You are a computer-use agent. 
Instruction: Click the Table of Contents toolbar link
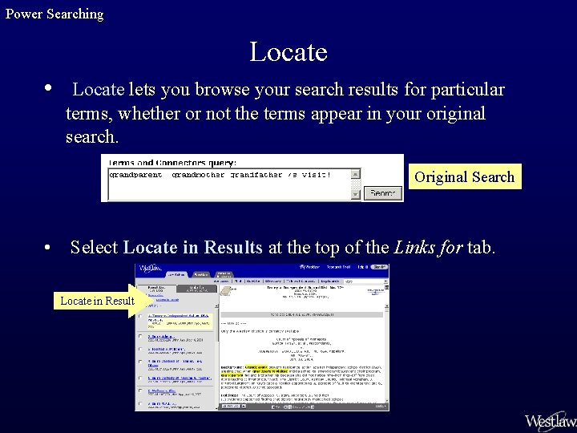[301, 281]
